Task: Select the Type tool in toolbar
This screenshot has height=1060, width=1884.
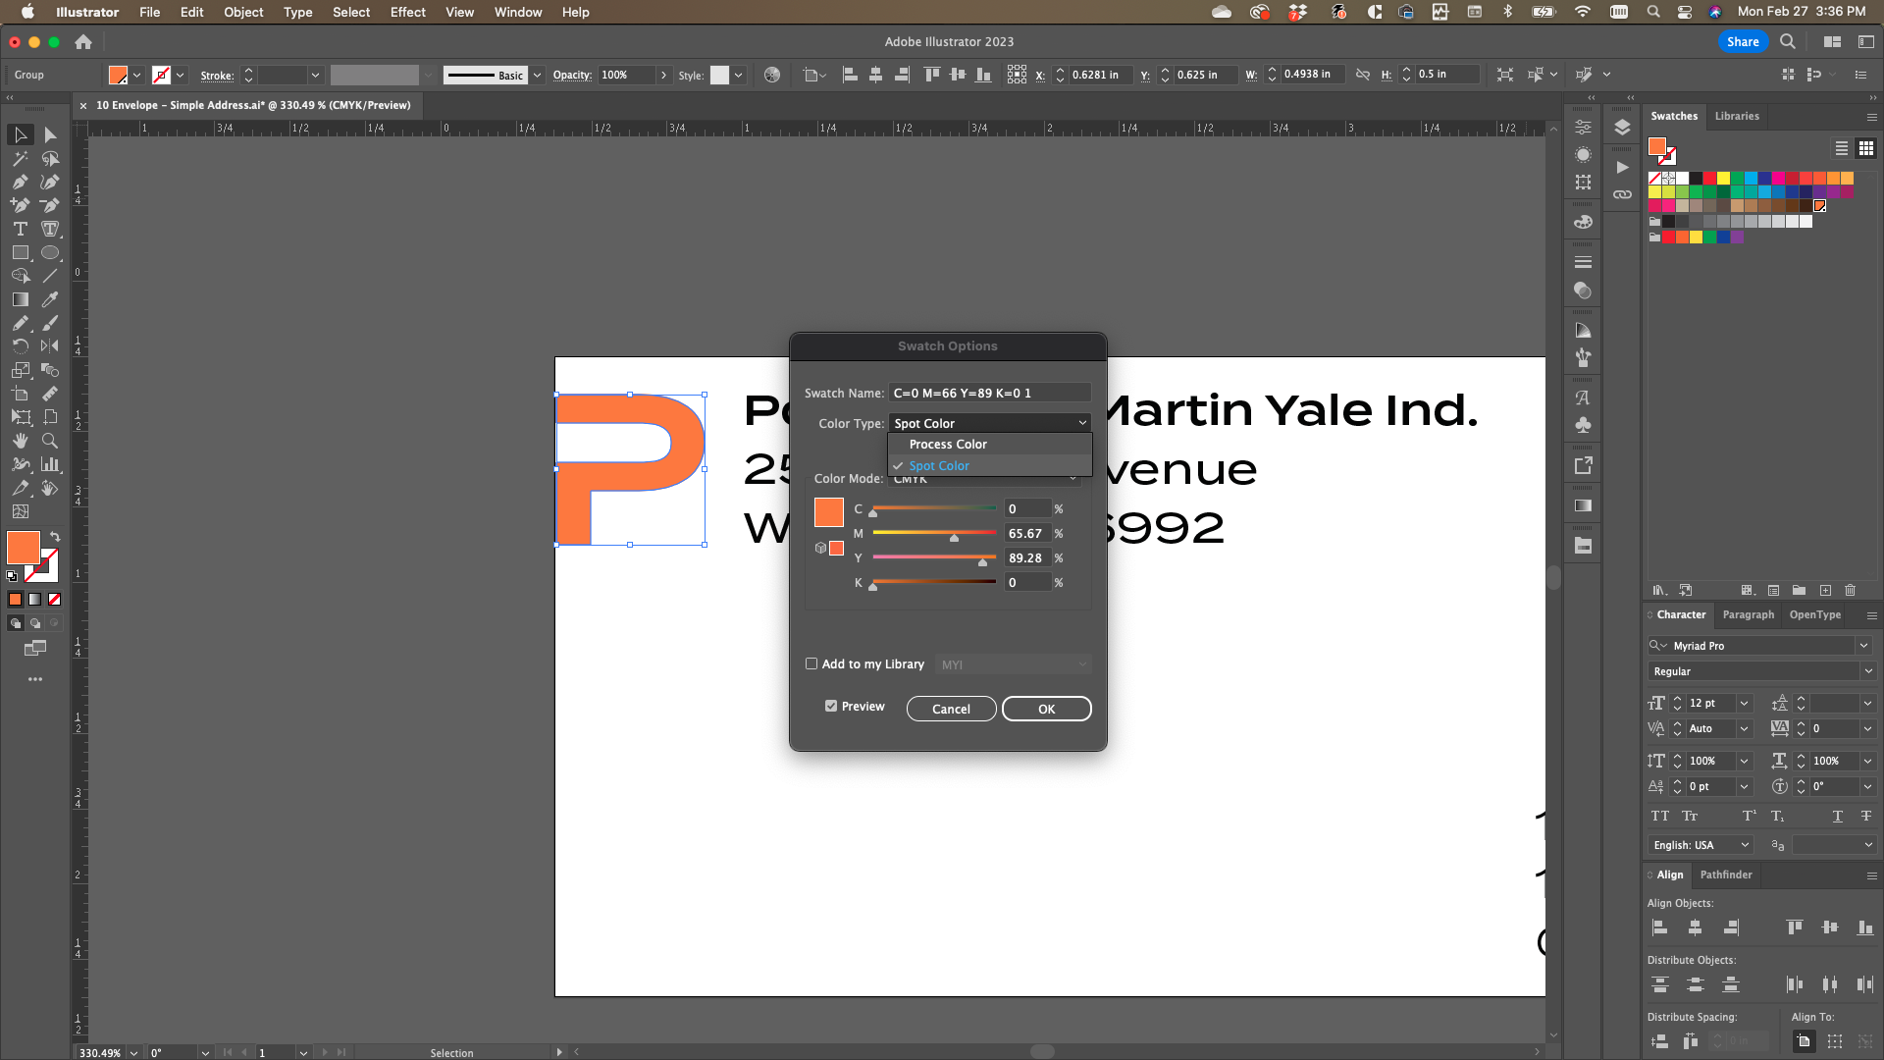Action: pos(20,229)
